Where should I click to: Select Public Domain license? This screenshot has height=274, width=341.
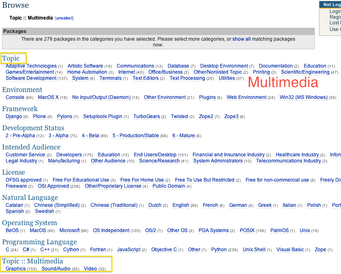[x=169, y=186]
